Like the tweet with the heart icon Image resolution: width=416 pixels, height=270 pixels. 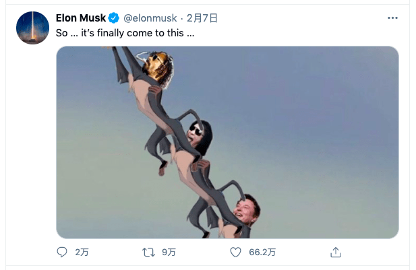click(x=235, y=252)
